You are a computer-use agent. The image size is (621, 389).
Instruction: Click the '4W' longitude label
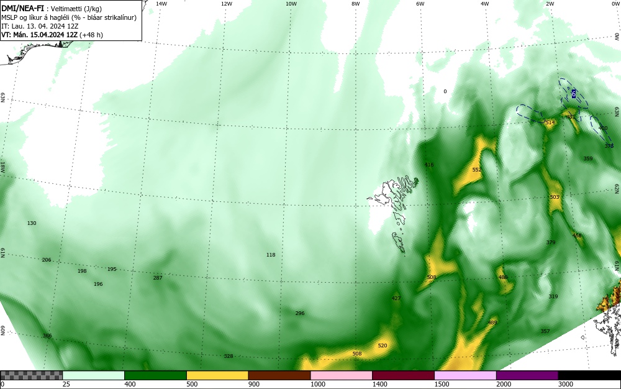coord(485,4)
